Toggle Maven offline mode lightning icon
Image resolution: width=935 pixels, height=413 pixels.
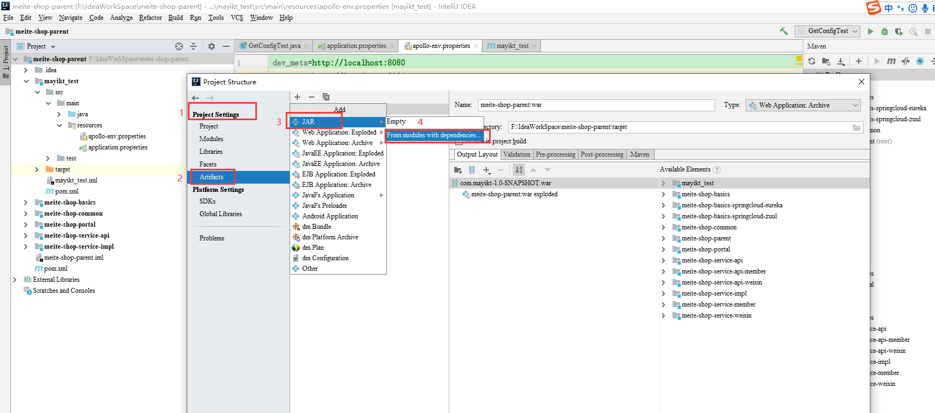pyautogui.click(x=920, y=61)
